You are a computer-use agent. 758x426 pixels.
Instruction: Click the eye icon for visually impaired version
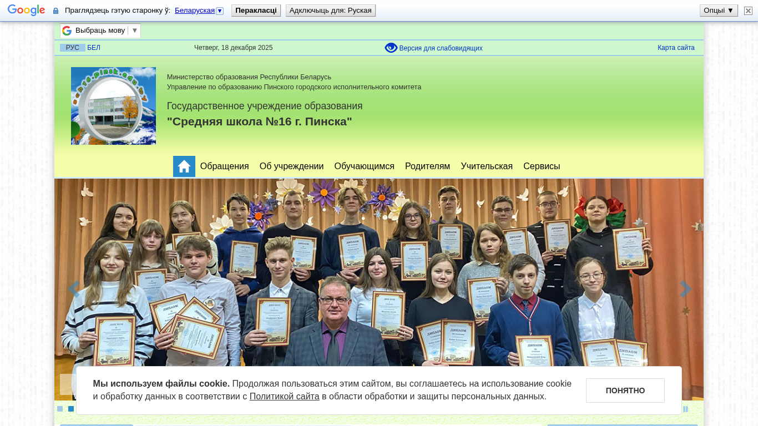click(391, 48)
